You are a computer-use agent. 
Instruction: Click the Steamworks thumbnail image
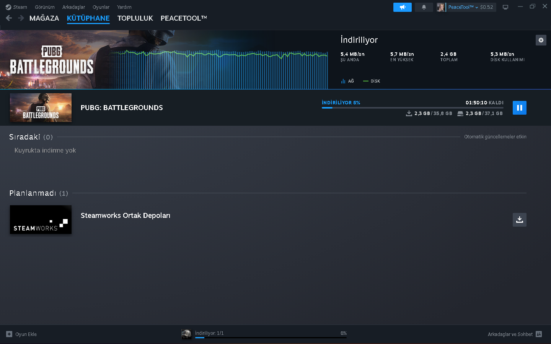[x=41, y=220]
